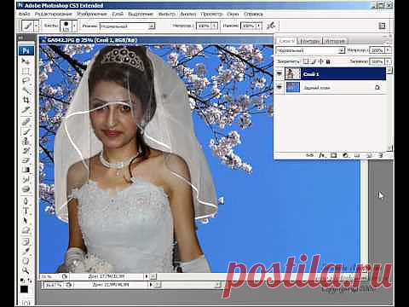Open brush opacity slider arrow
The height and width of the screenshot is (307, 409).
(x=215, y=26)
